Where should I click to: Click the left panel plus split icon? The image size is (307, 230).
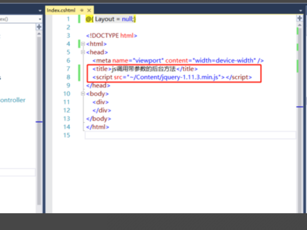coord(39,27)
